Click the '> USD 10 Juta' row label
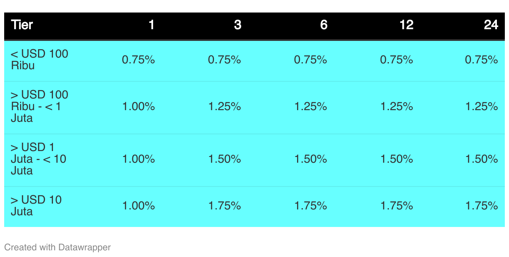The image size is (509, 257). [36, 206]
